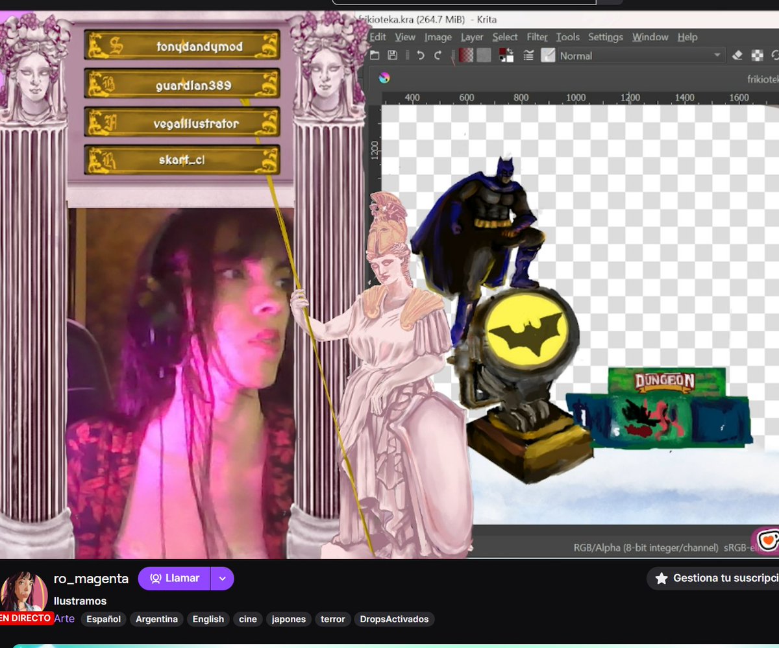Open the Settings menu in Krita
The image size is (779, 648).
(x=606, y=37)
